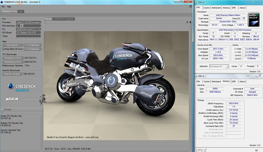Open the Mainboard tab in the memory-timings CPU-Z window
This screenshot has width=263, height=152.
(216, 82)
